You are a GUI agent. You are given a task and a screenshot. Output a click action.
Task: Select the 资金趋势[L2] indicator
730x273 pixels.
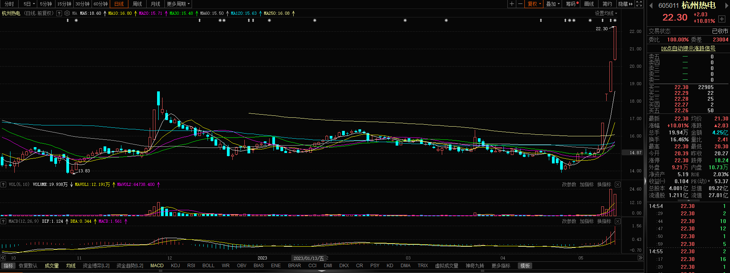(x=130, y=266)
